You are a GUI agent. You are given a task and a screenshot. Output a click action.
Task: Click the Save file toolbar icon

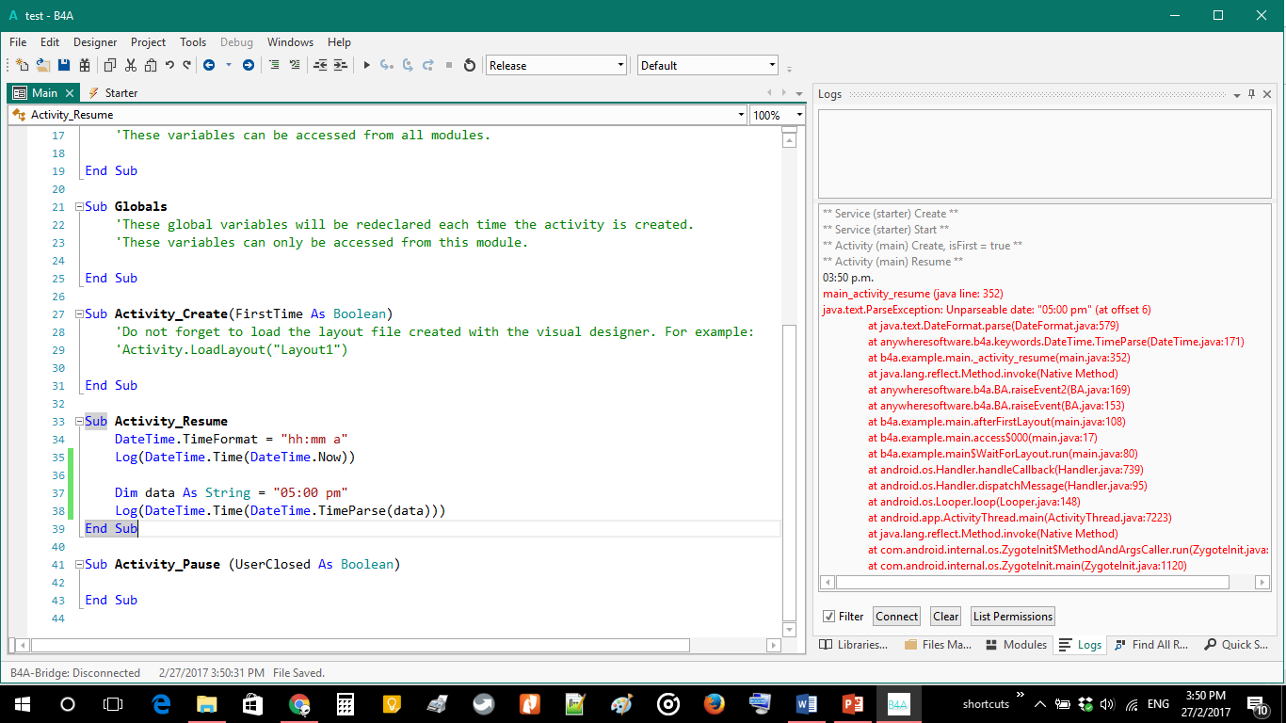click(64, 65)
